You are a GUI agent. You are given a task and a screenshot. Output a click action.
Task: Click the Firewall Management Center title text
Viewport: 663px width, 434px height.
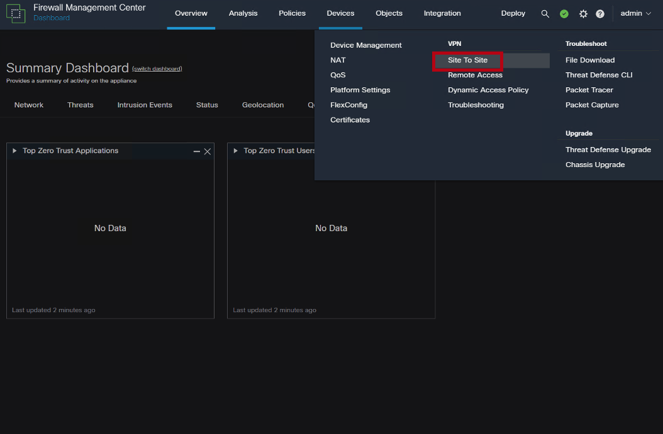point(89,8)
